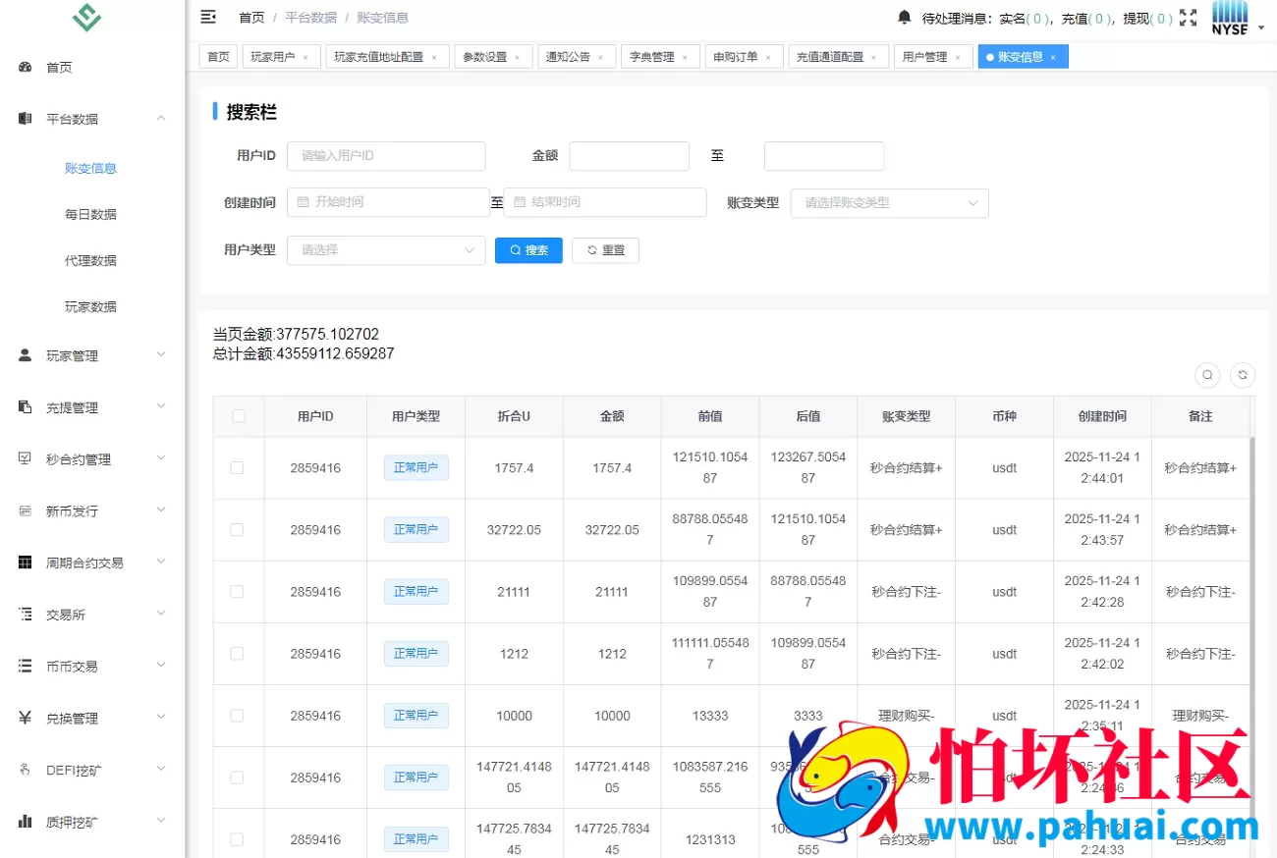Click the 质押挖矿 bar chart icon
Screen dimensions: 1277x858
point(26,821)
